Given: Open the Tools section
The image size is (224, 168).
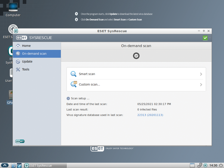Looking at the screenshot, I should 37,69.
